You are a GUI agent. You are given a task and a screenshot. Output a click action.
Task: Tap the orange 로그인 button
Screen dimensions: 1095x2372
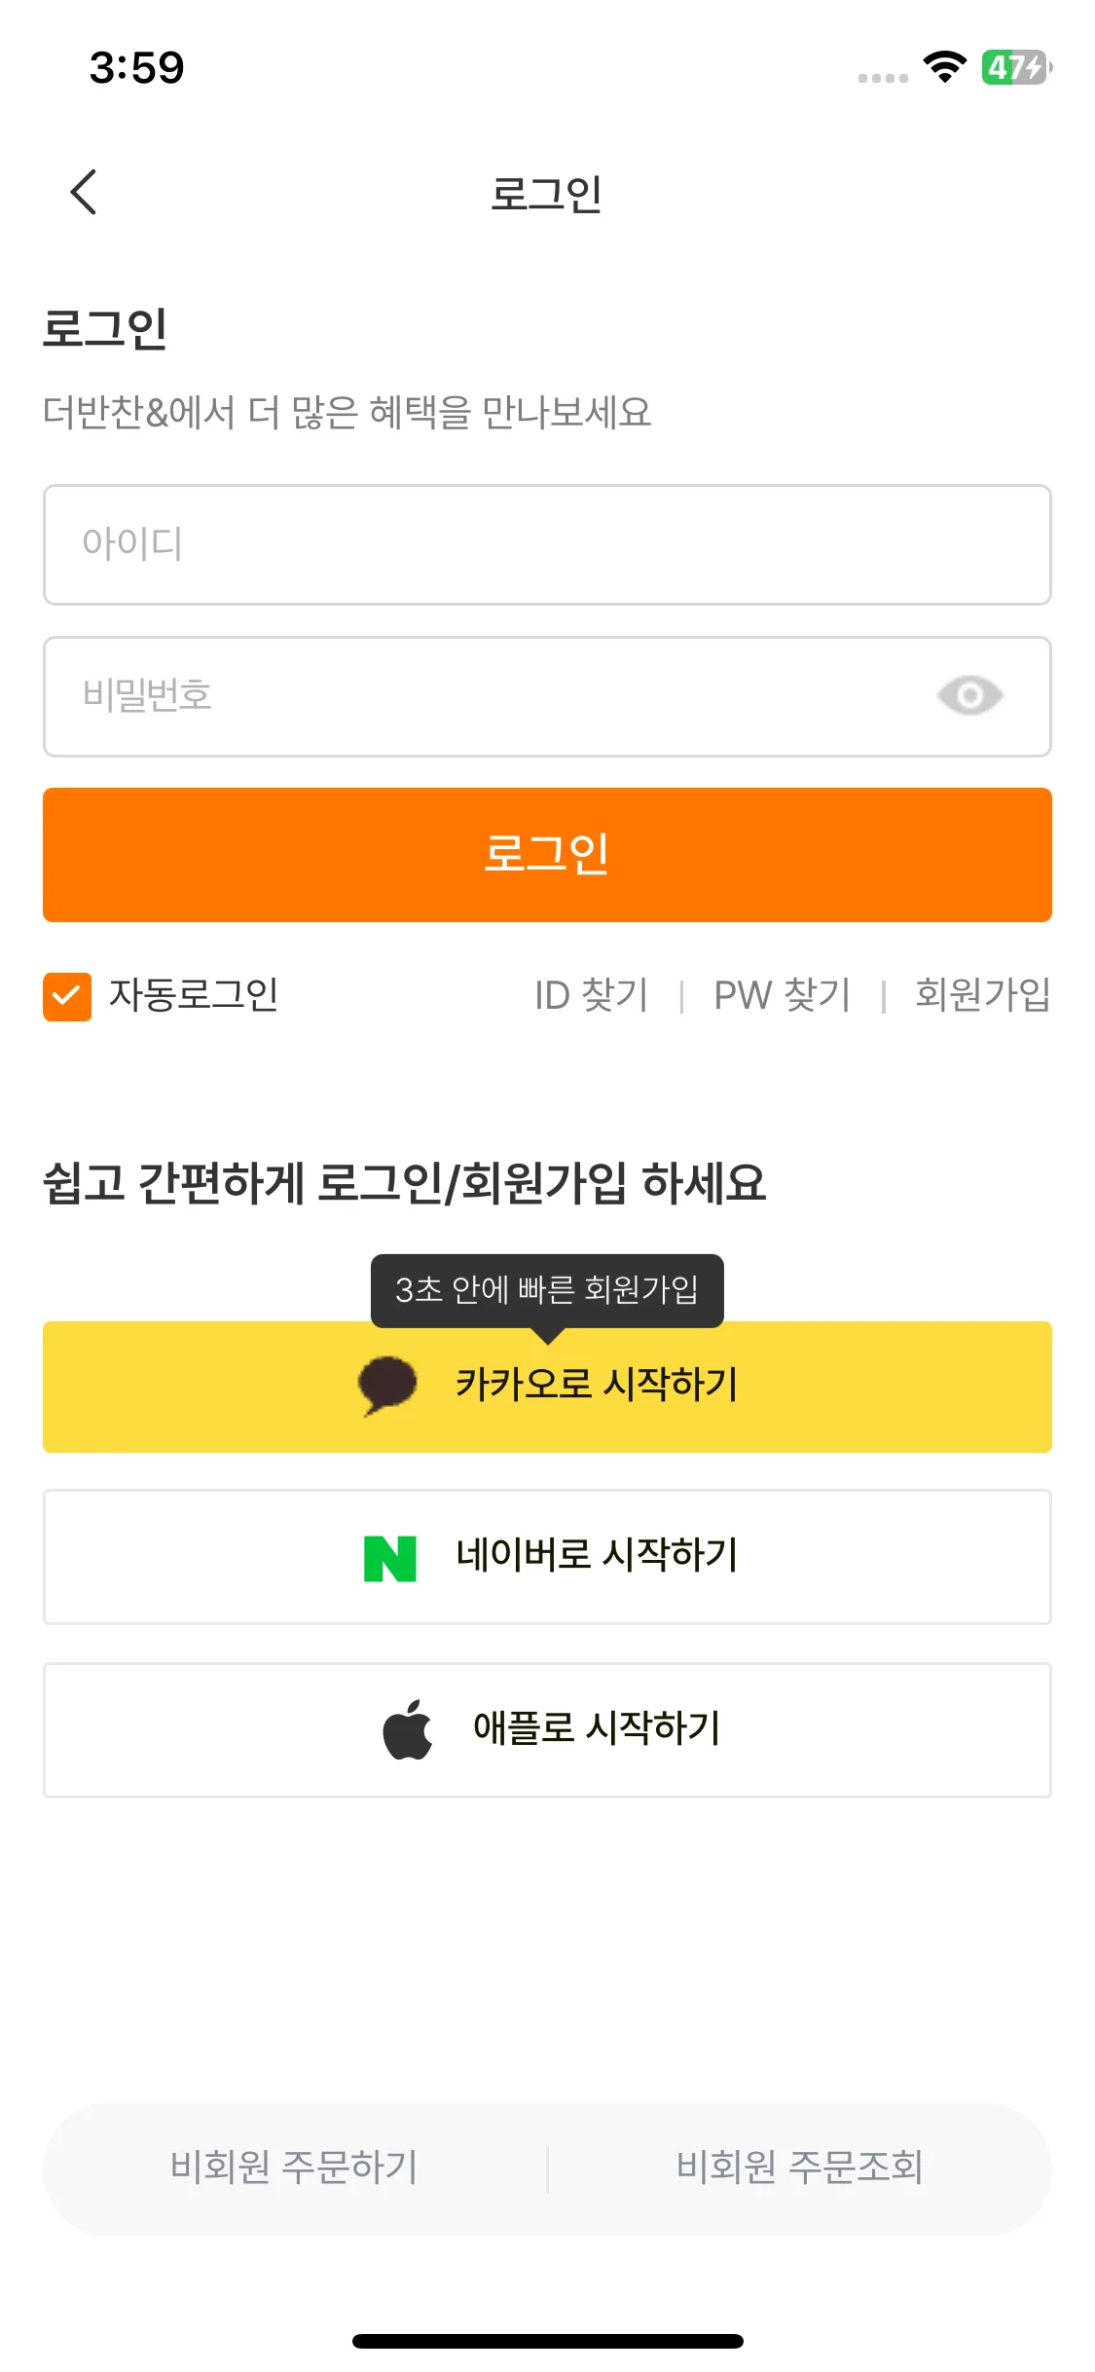click(547, 855)
